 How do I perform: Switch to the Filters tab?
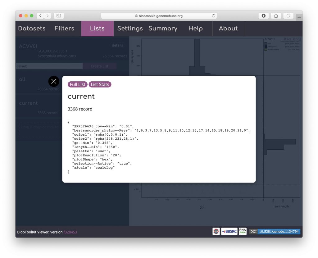(x=64, y=29)
